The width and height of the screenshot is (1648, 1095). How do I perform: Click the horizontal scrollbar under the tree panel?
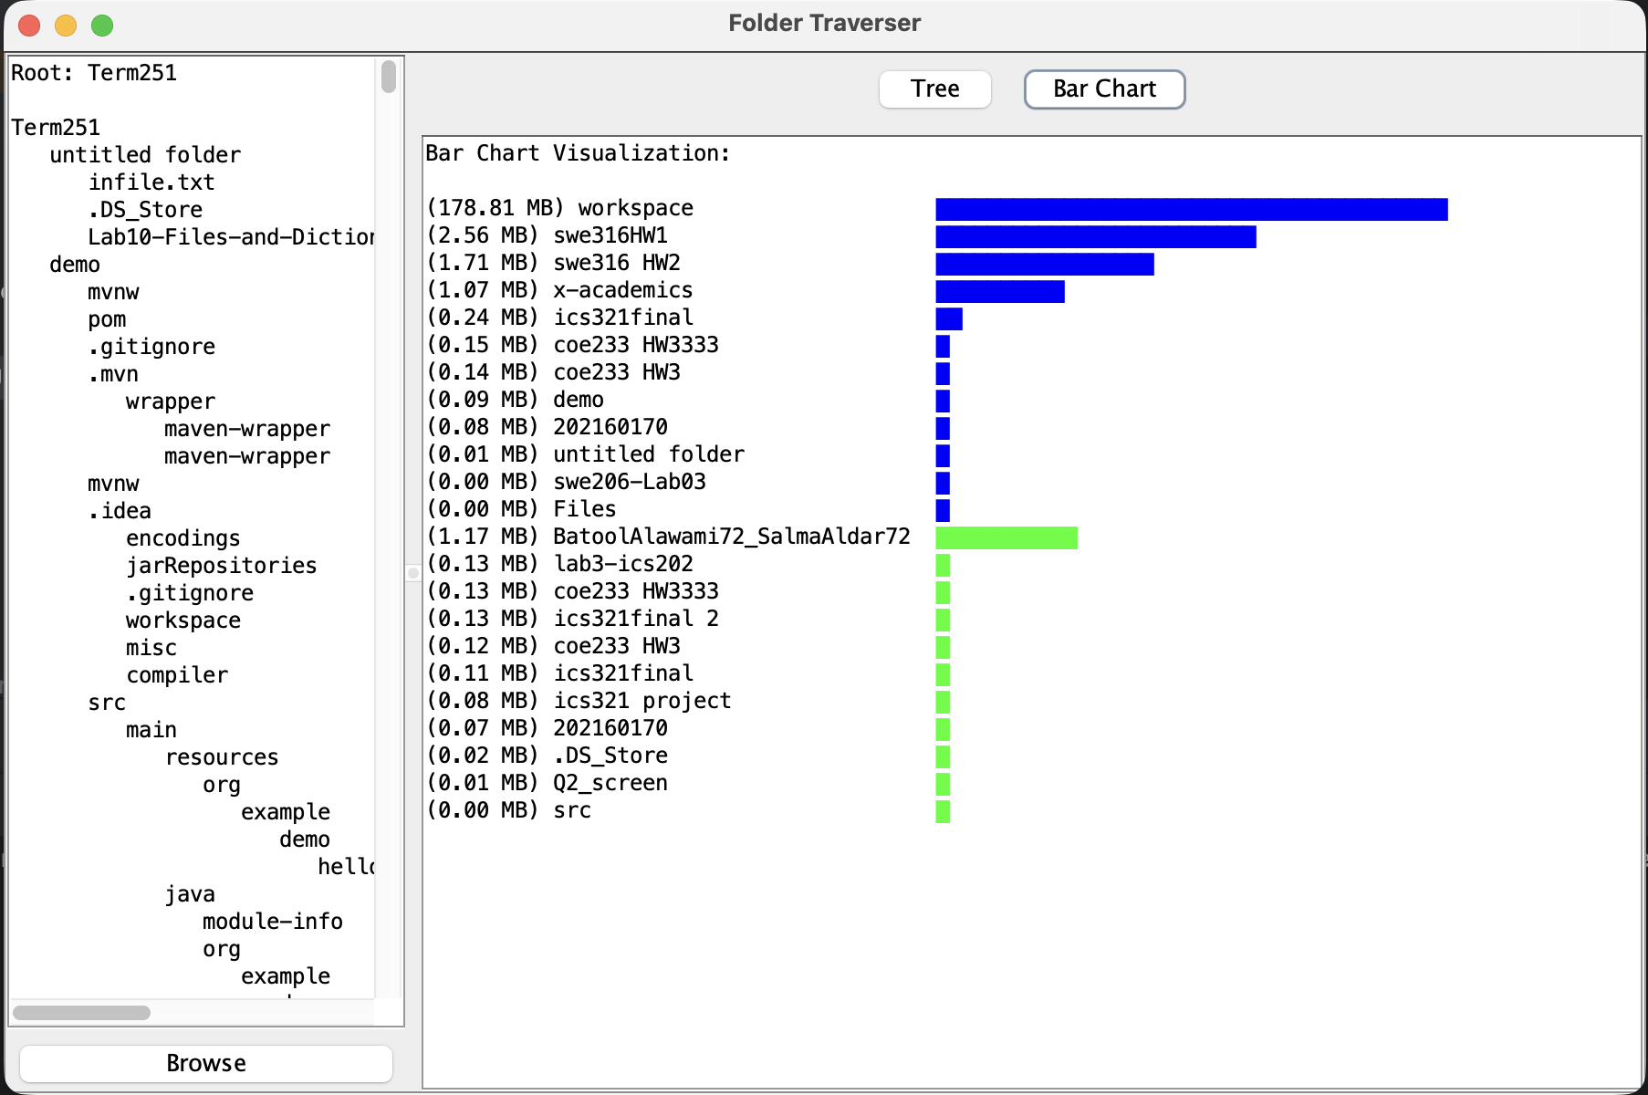click(x=80, y=1013)
